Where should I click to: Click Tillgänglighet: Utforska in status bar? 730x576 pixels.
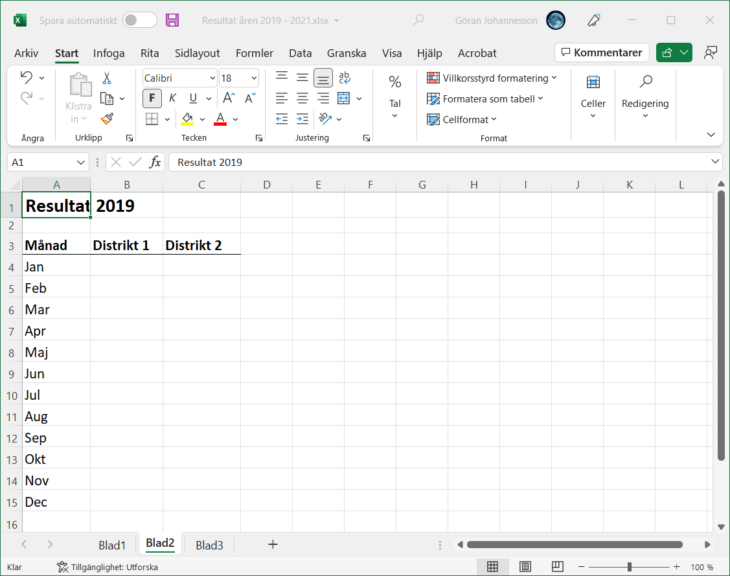point(108,567)
